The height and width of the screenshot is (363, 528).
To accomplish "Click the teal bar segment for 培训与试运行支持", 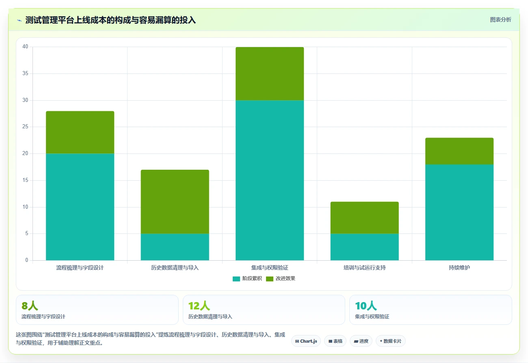I will point(364,247).
